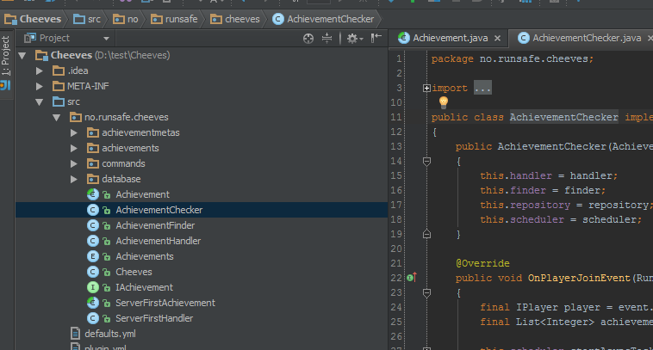Click the intention lightbulb icon
The width and height of the screenshot is (653, 350).
pyautogui.click(x=444, y=102)
